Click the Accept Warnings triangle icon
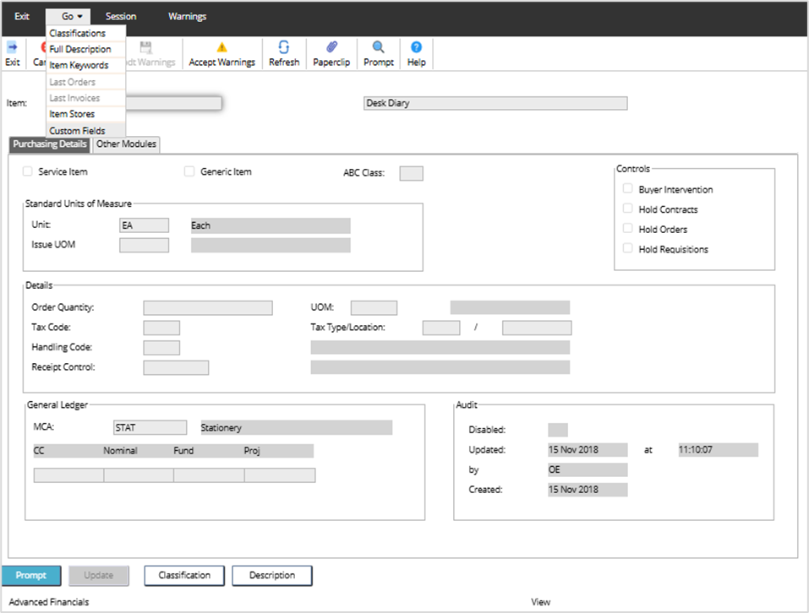The image size is (809, 613). click(x=221, y=48)
